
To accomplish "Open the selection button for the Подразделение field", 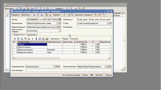I will (x=54, y=66).
